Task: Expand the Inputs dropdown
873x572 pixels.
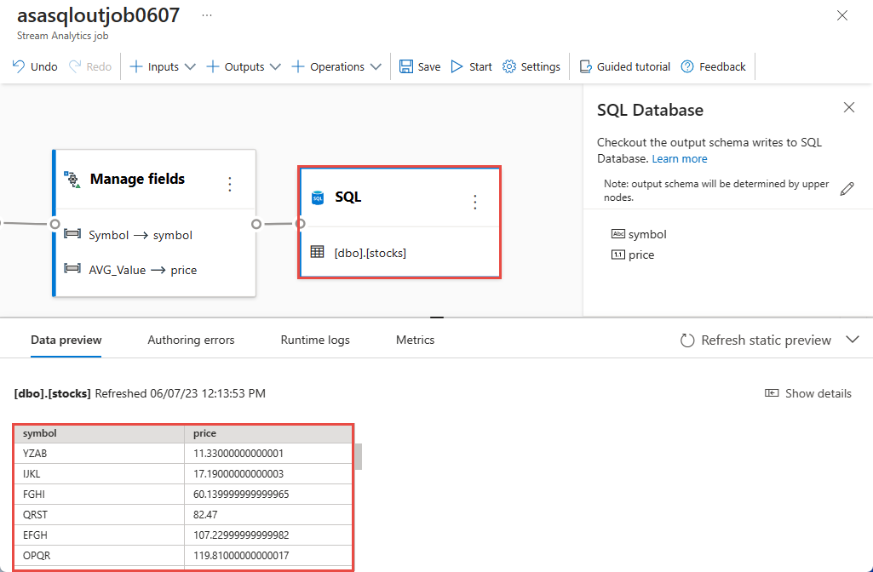Action: tap(190, 66)
